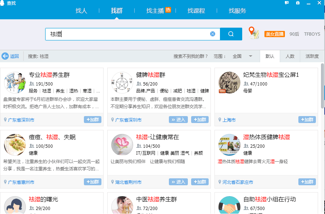Click 加群 on 专业祛湿养生群

tap(92, 119)
